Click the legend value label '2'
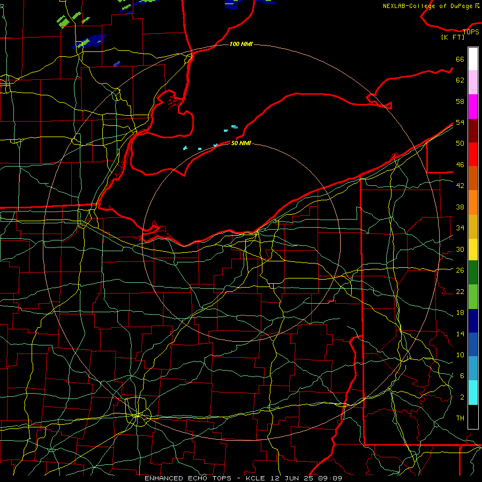 pos(462,397)
